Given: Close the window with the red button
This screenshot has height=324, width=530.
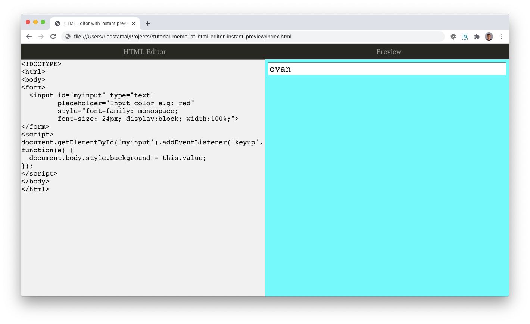Looking at the screenshot, I should click(x=28, y=22).
